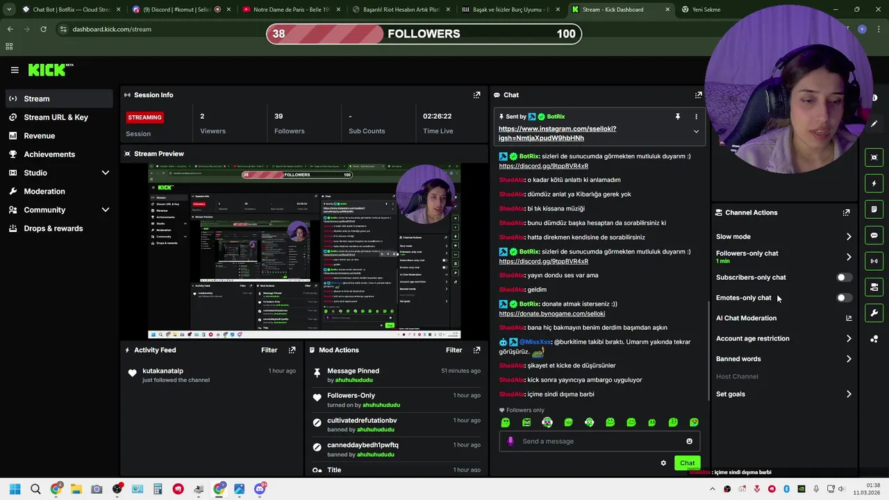Collapse the pinned message chevron
This screenshot has height=500, width=889.
point(696,131)
